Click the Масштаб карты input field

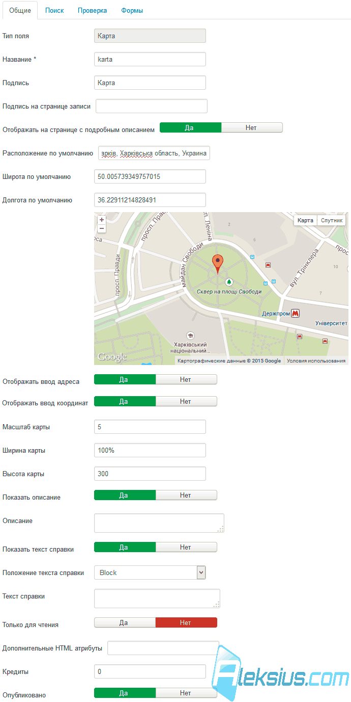(x=150, y=427)
